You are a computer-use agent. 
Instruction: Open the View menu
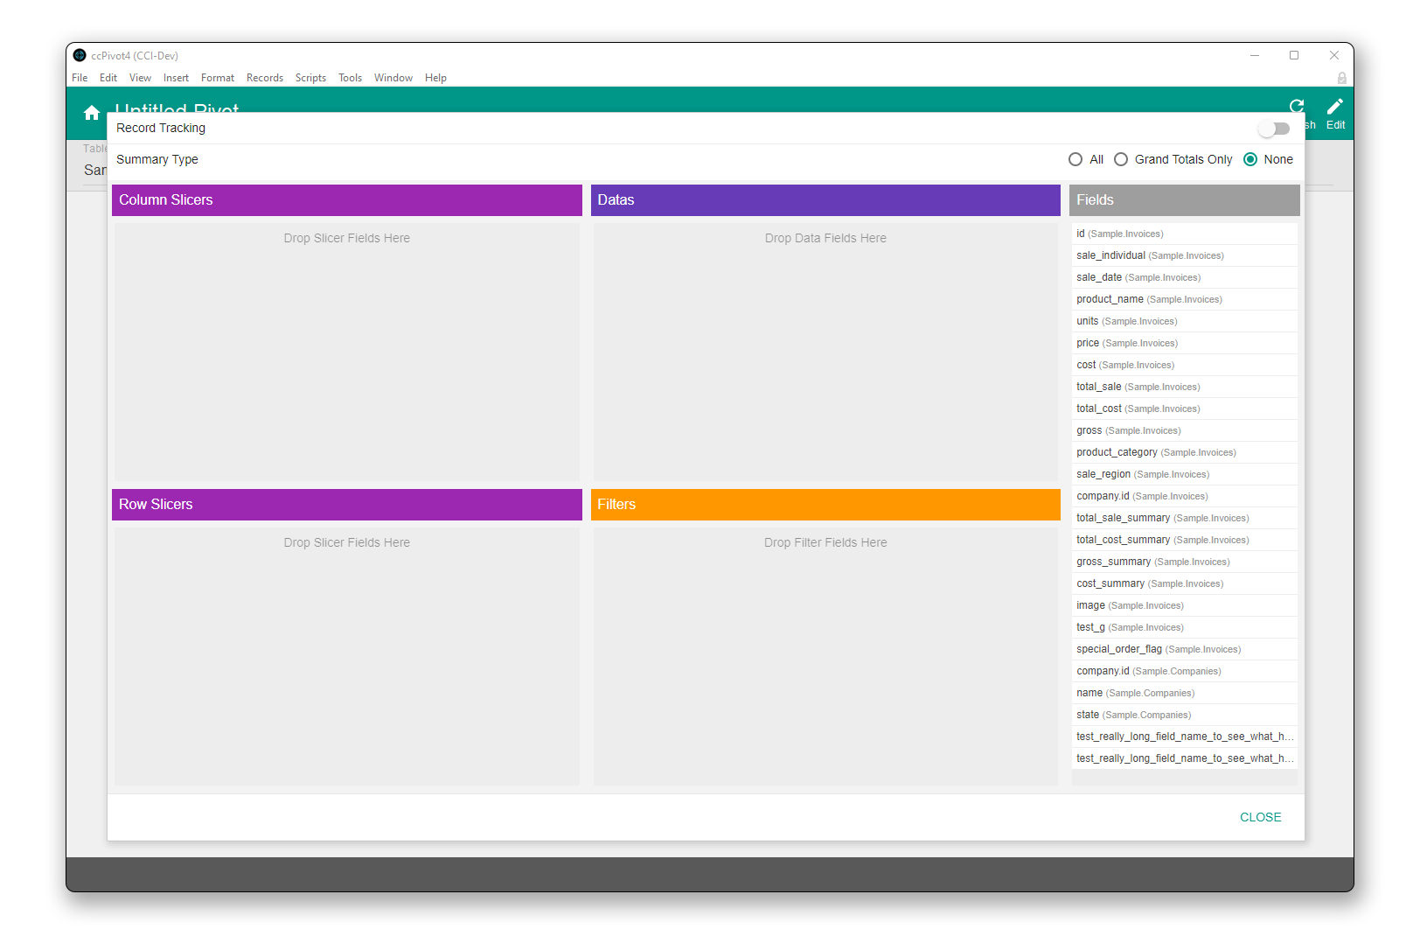click(x=140, y=78)
